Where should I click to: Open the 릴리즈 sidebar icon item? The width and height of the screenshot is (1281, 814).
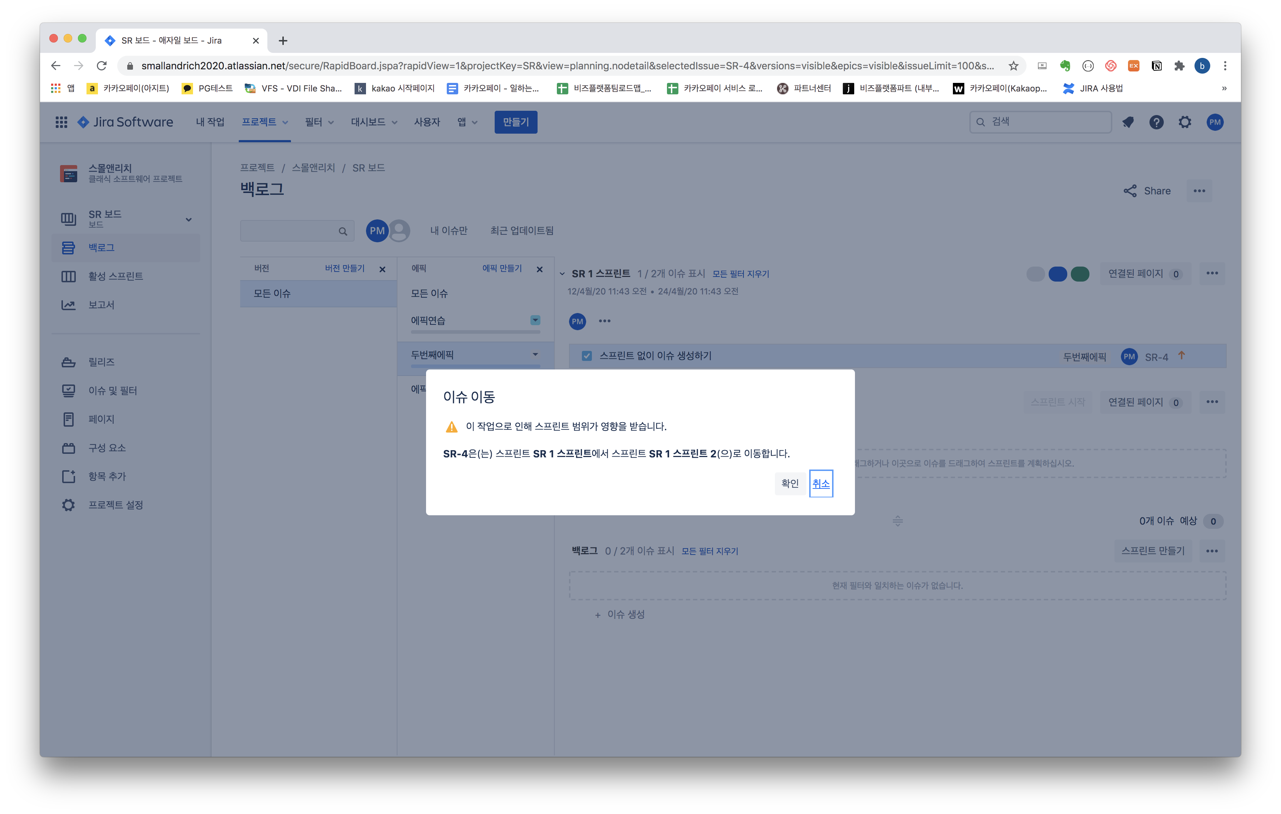click(x=69, y=362)
